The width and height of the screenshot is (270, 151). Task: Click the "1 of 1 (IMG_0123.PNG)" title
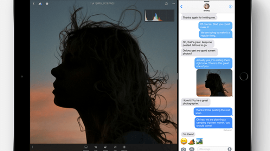coord(102,3)
